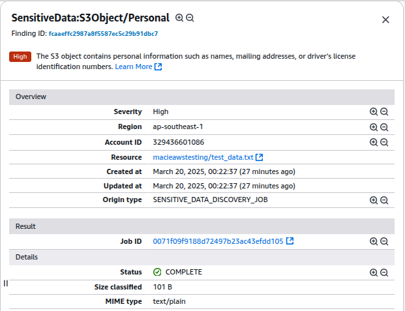Image resolution: width=405 pixels, height=311 pixels.
Task: Click the green COMPLETE status check icon
Action: pyautogui.click(x=157, y=272)
